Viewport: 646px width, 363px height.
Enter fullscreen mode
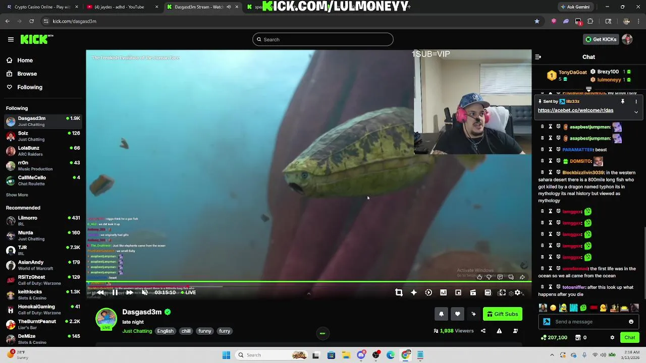coord(502,292)
